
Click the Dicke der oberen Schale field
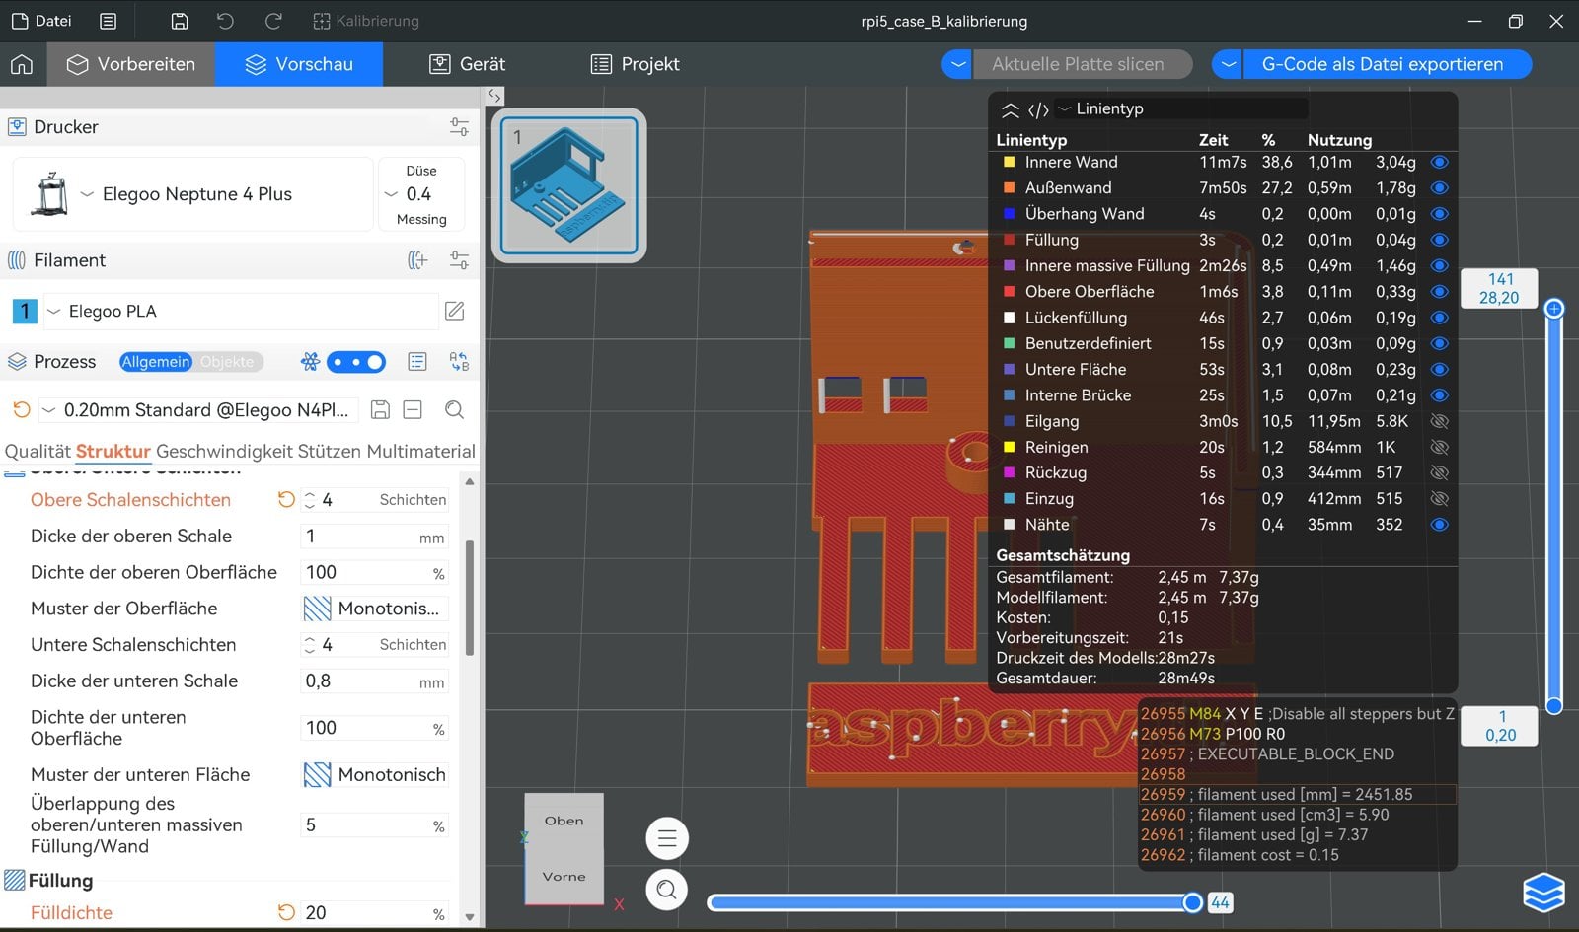click(x=375, y=537)
